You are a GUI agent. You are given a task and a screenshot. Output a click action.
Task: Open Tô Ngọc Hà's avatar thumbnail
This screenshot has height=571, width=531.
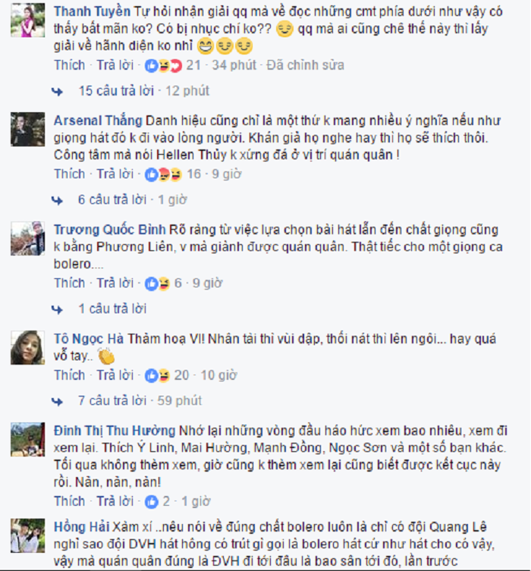[27, 348]
